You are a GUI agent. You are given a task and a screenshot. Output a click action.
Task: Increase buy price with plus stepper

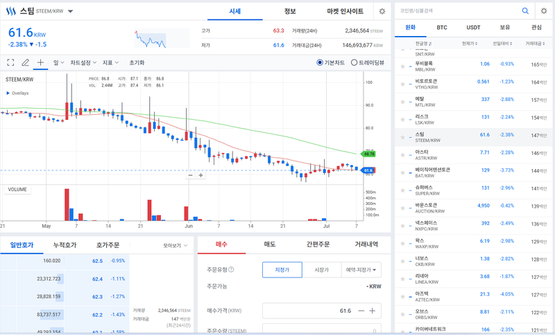pyautogui.click(x=373, y=311)
